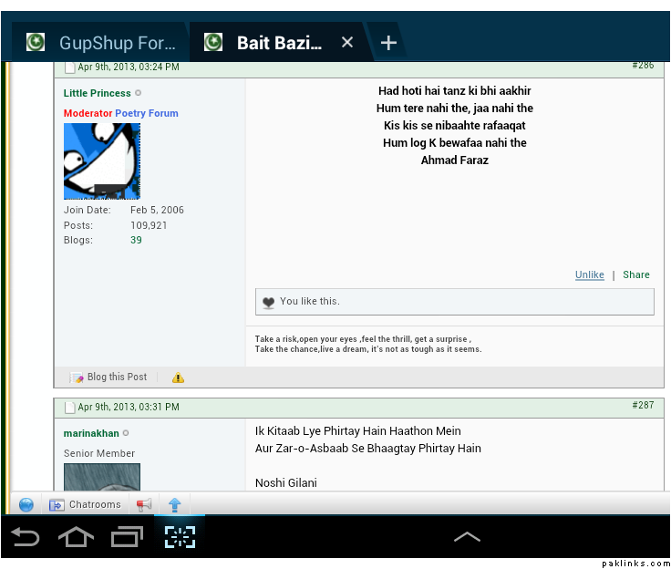The image size is (671, 569).
Task: Expand the system bar up chevron
Action: [x=467, y=537]
